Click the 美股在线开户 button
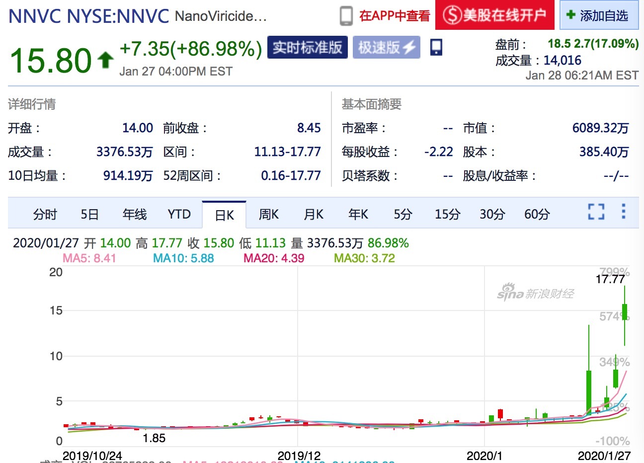This screenshot has width=644, height=463. click(494, 15)
